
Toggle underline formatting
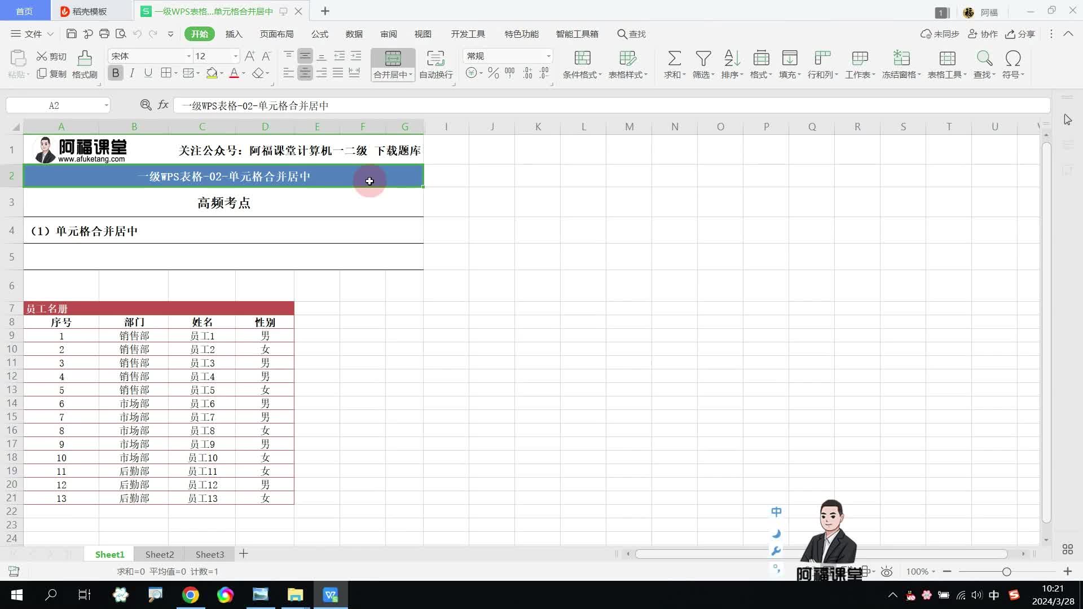[x=148, y=73]
